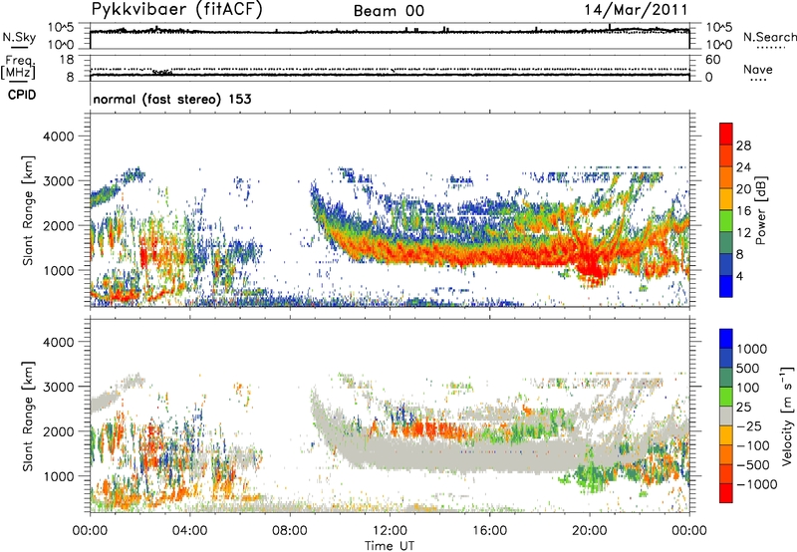Click the date "14/Mar/2011"
797x552 pixels.
point(636,10)
